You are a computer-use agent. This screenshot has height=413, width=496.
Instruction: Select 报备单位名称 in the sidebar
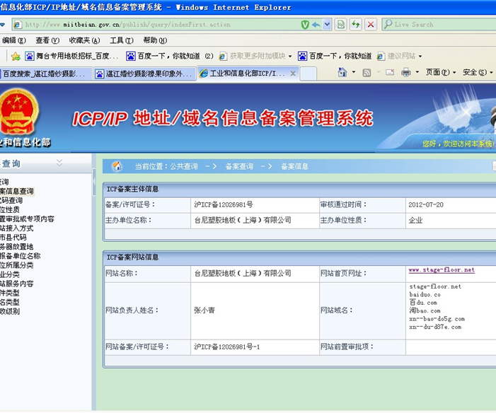tap(21, 256)
